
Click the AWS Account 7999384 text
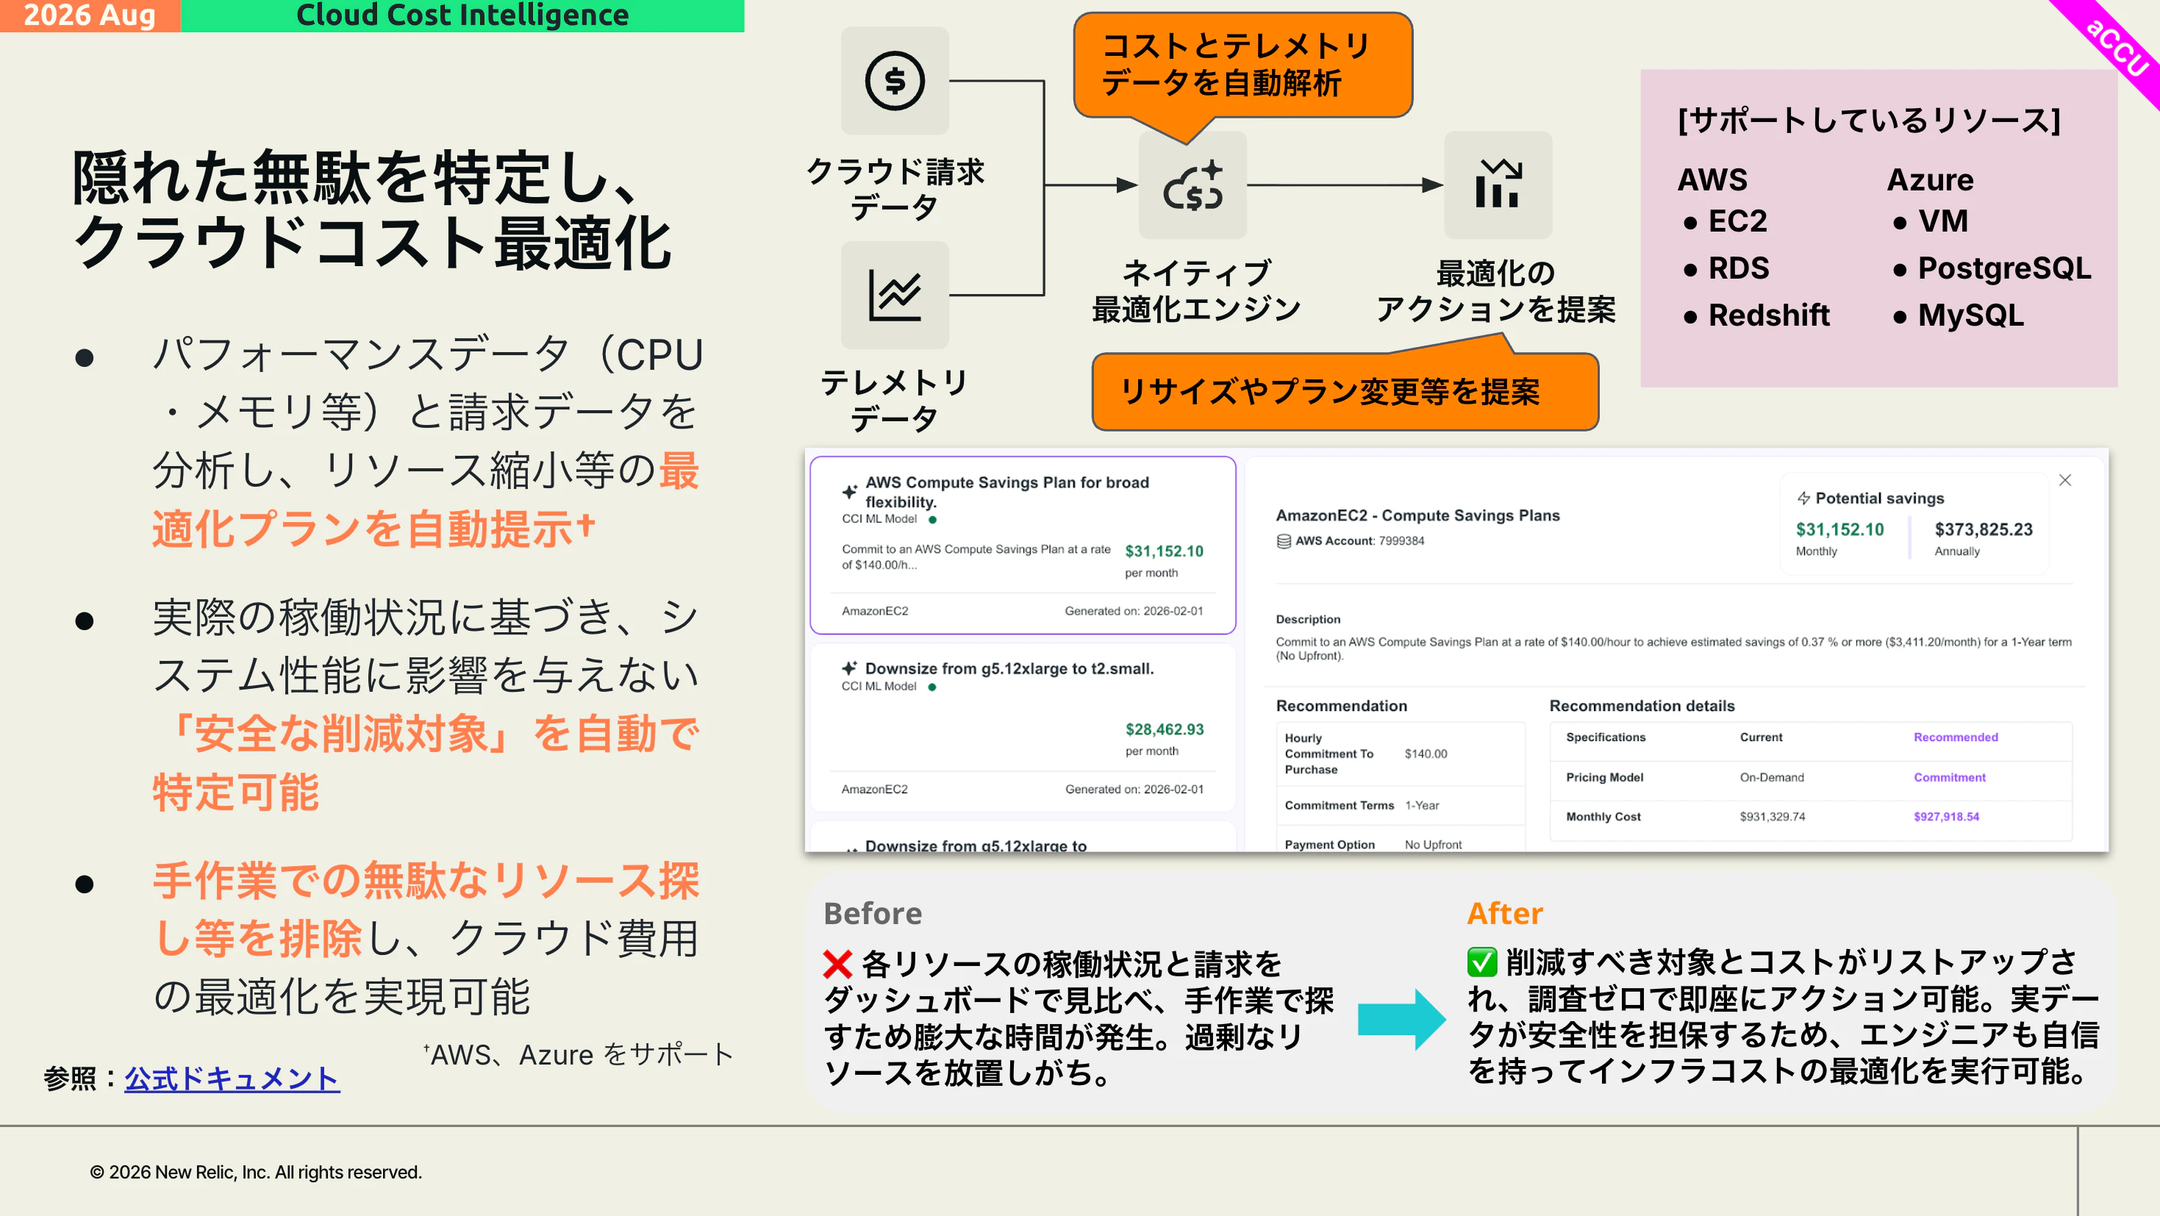click(x=1359, y=541)
